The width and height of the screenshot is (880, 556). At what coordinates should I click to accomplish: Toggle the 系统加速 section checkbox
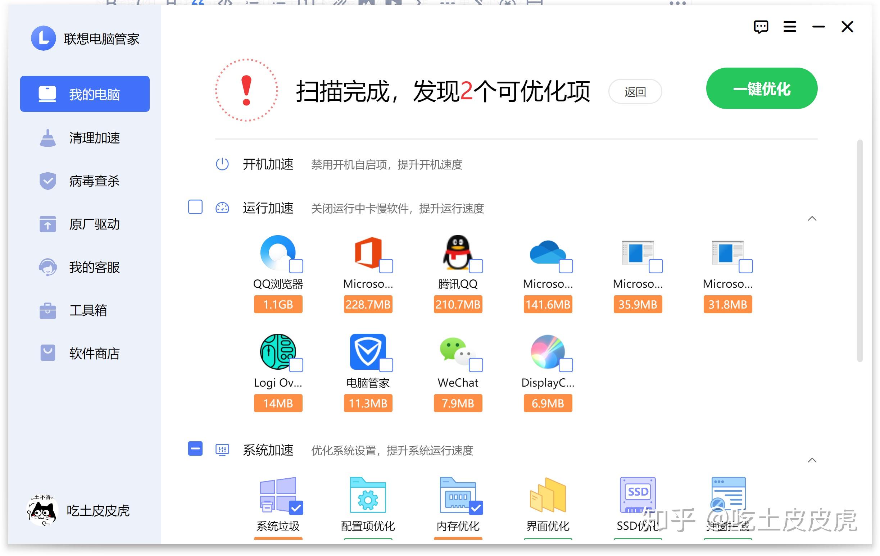tap(195, 448)
